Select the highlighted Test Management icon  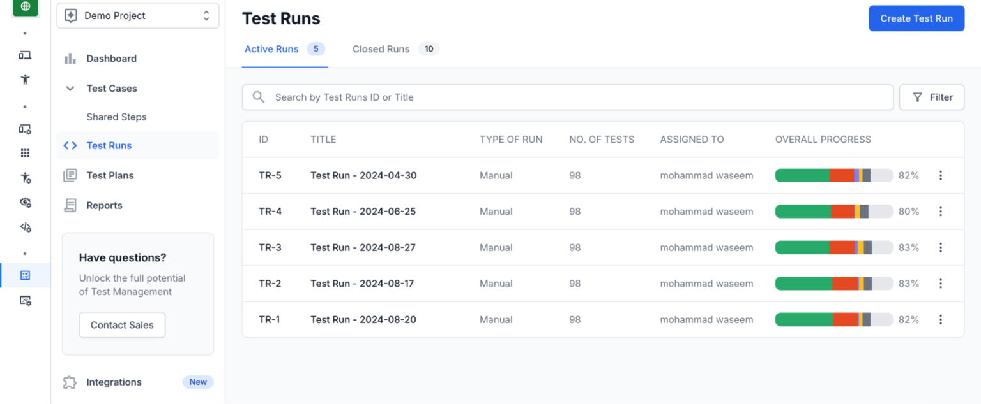pyautogui.click(x=25, y=275)
